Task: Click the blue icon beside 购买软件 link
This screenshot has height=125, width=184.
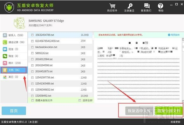Action: (169, 35)
